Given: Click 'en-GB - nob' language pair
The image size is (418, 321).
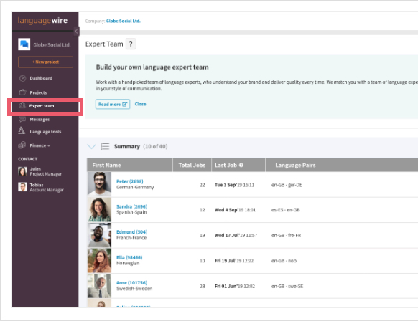Looking at the screenshot, I should coord(284,261).
